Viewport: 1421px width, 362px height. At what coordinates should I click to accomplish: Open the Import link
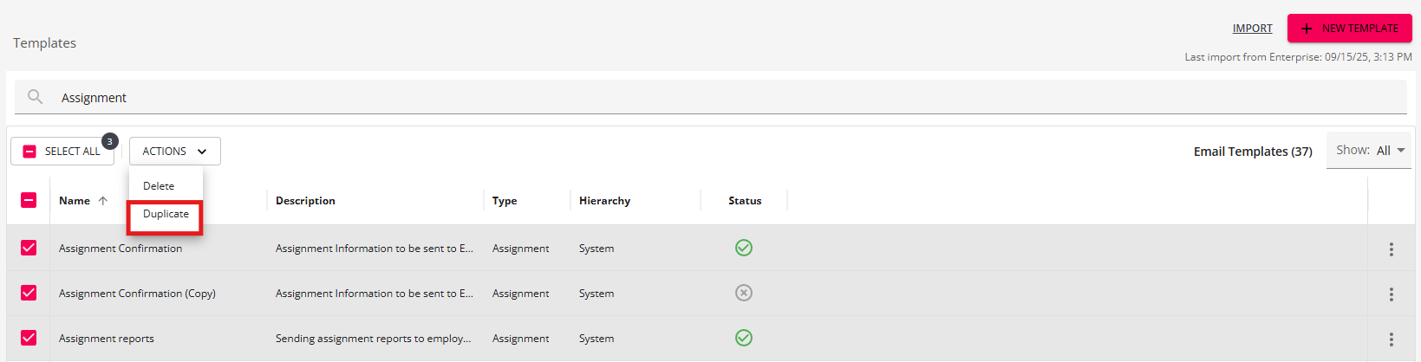coord(1252,29)
